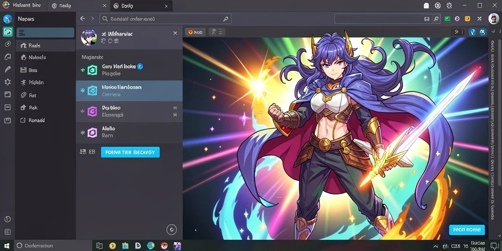Select the gear icon in left sidebar
This screenshot has width=502, height=251.
(8, 82)
